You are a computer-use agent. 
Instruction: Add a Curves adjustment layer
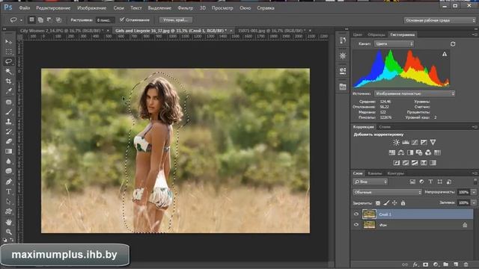coord(415,142)
